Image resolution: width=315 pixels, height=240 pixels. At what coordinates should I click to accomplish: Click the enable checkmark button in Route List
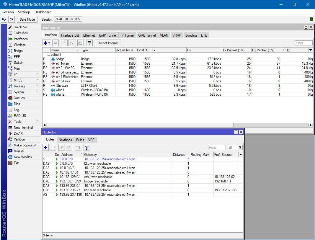click(x=62, y=148)
